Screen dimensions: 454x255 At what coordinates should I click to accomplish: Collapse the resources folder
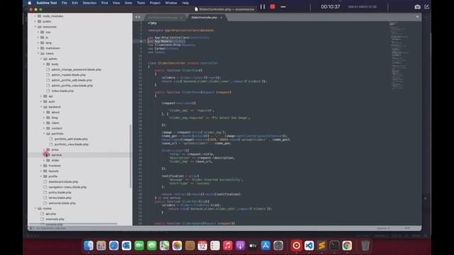(x=35, y=27)
